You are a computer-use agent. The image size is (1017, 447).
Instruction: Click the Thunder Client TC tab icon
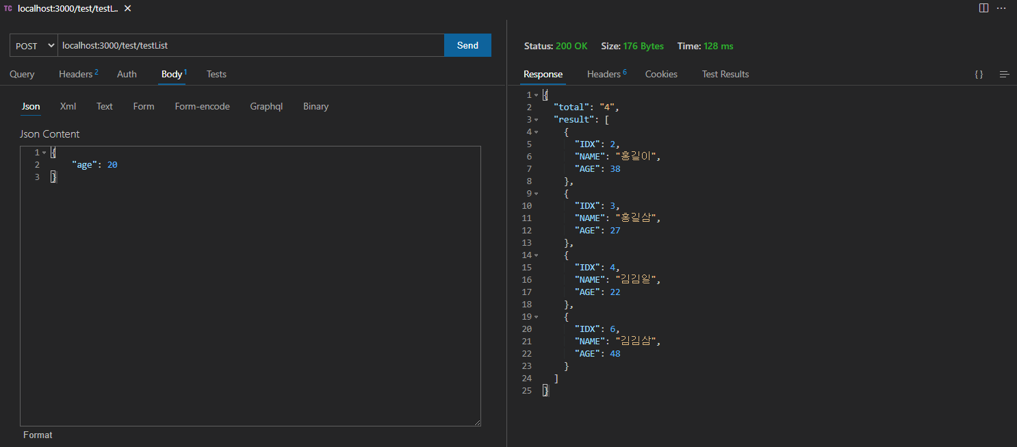point(8,8)
